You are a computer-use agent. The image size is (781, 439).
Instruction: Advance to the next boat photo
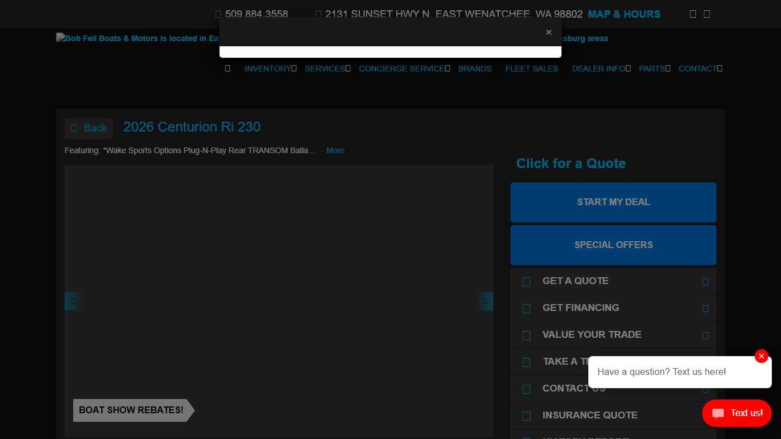(485, 301)
